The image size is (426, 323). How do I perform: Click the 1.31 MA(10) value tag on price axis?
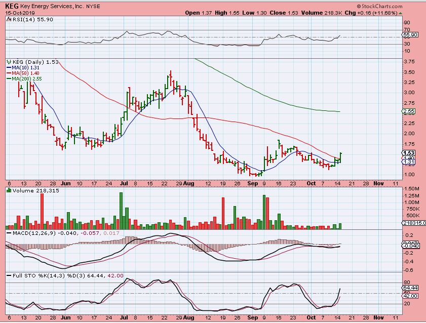click(409, 162)
